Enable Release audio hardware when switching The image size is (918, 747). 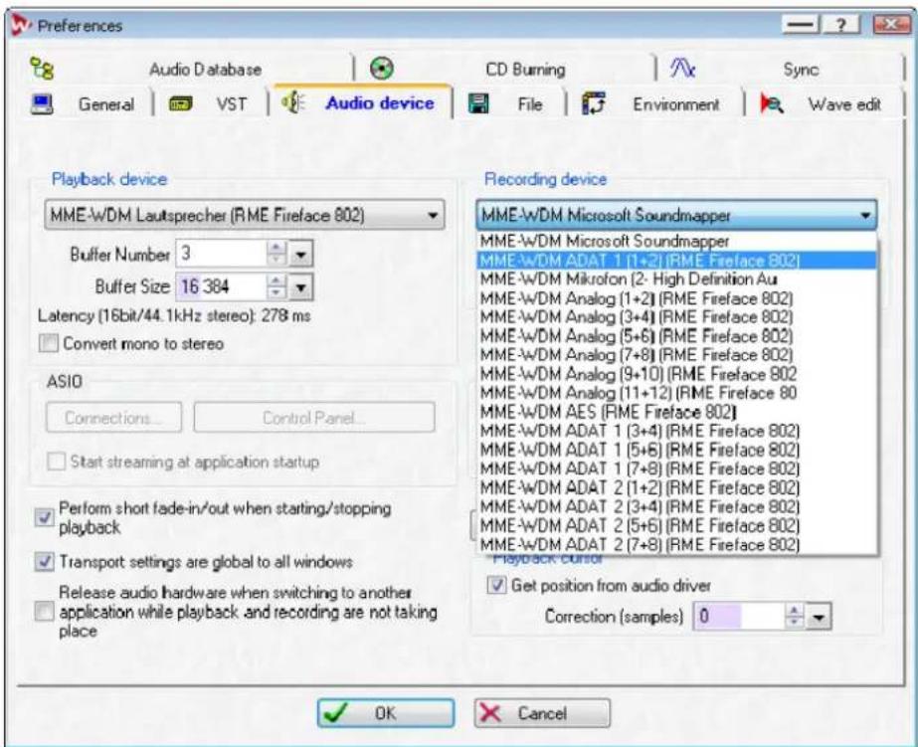click(44, 611)
